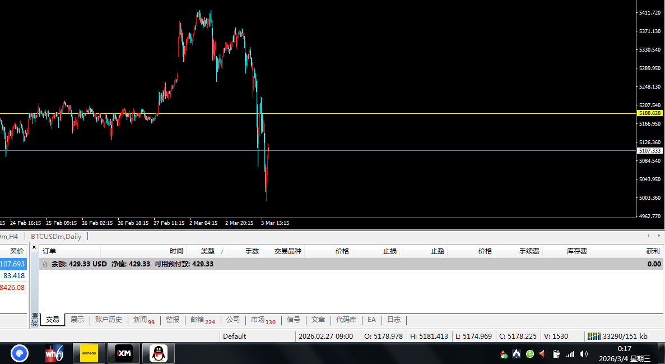Open the XM taskbar application
Screen dimensions: 665x364
coord(123,353)
